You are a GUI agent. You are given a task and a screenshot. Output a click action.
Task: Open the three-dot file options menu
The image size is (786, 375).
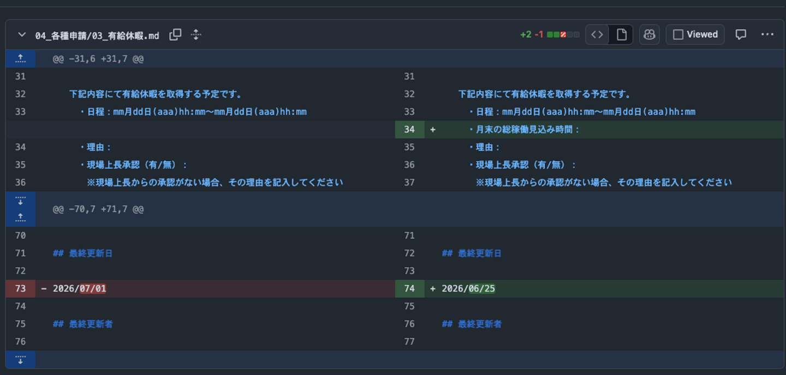[767, 35]
